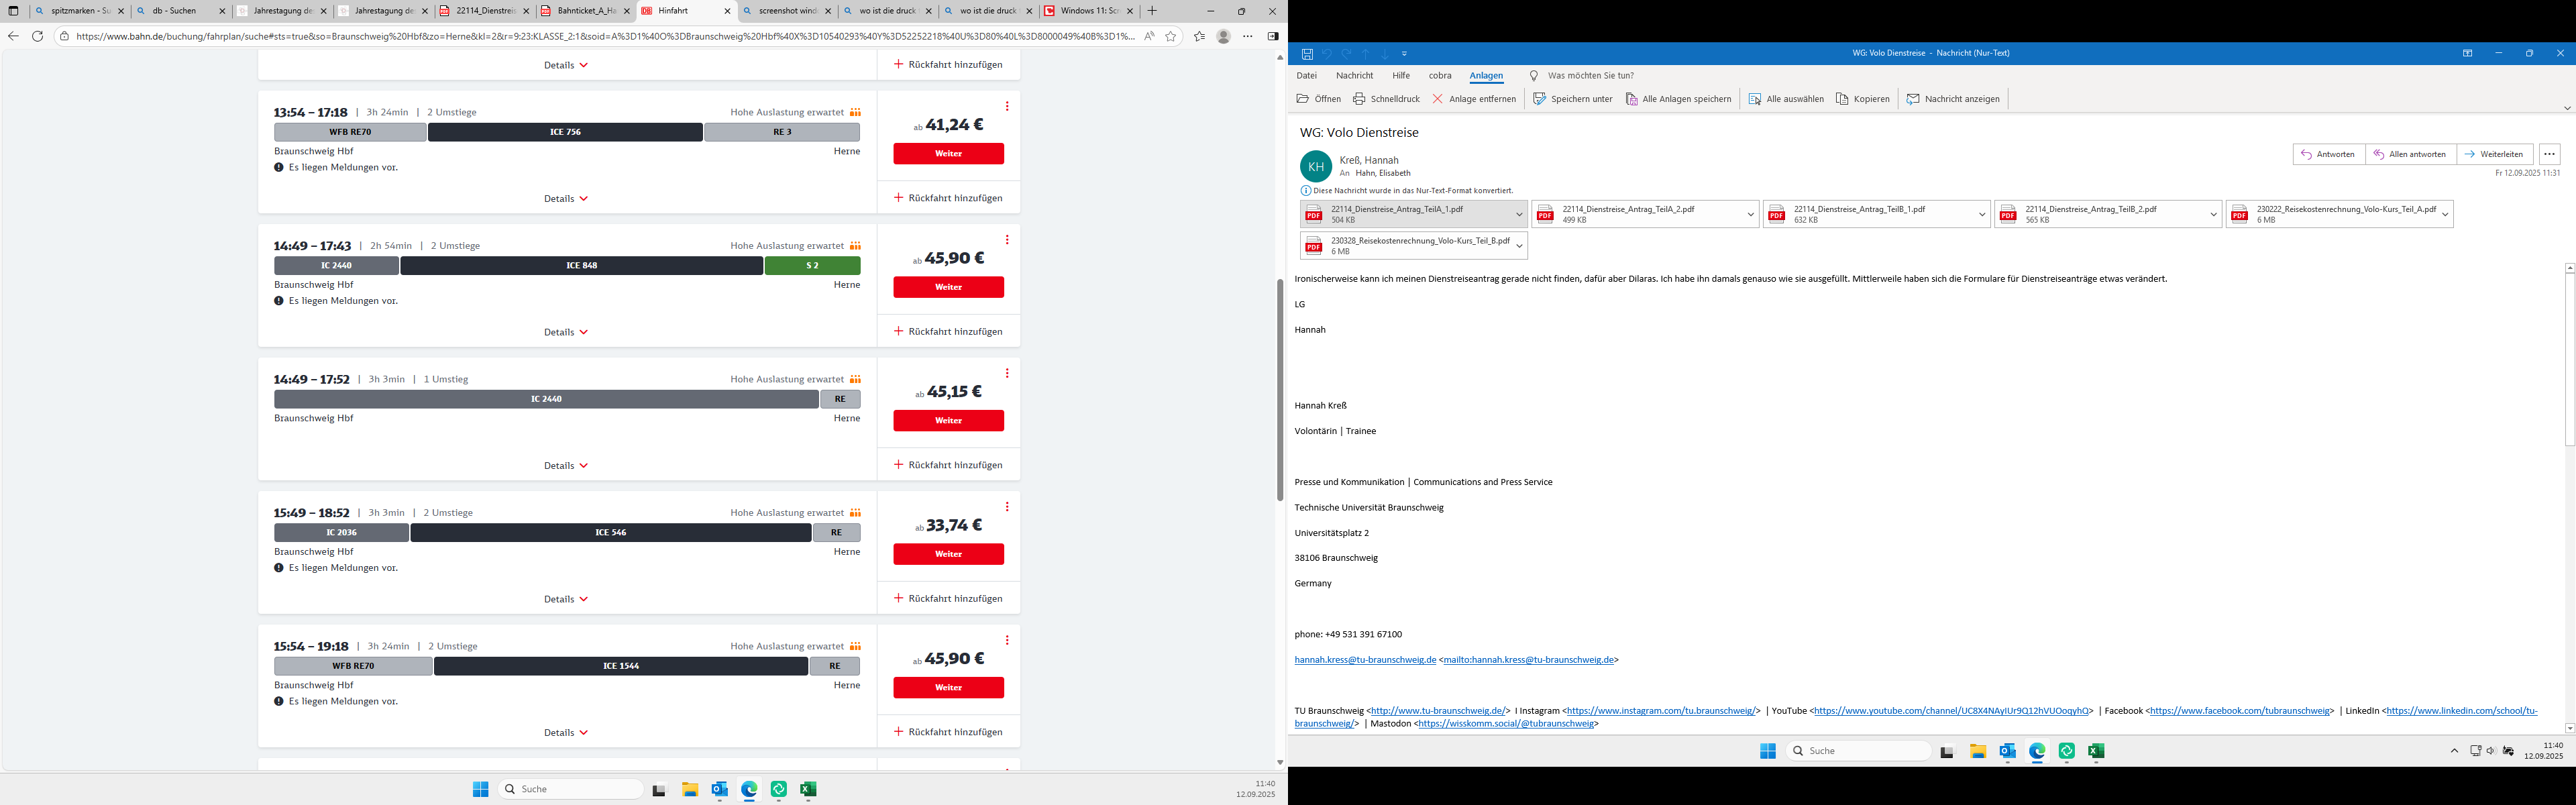Expand Details of the 15:49–18:52 connection

(566, 599)
